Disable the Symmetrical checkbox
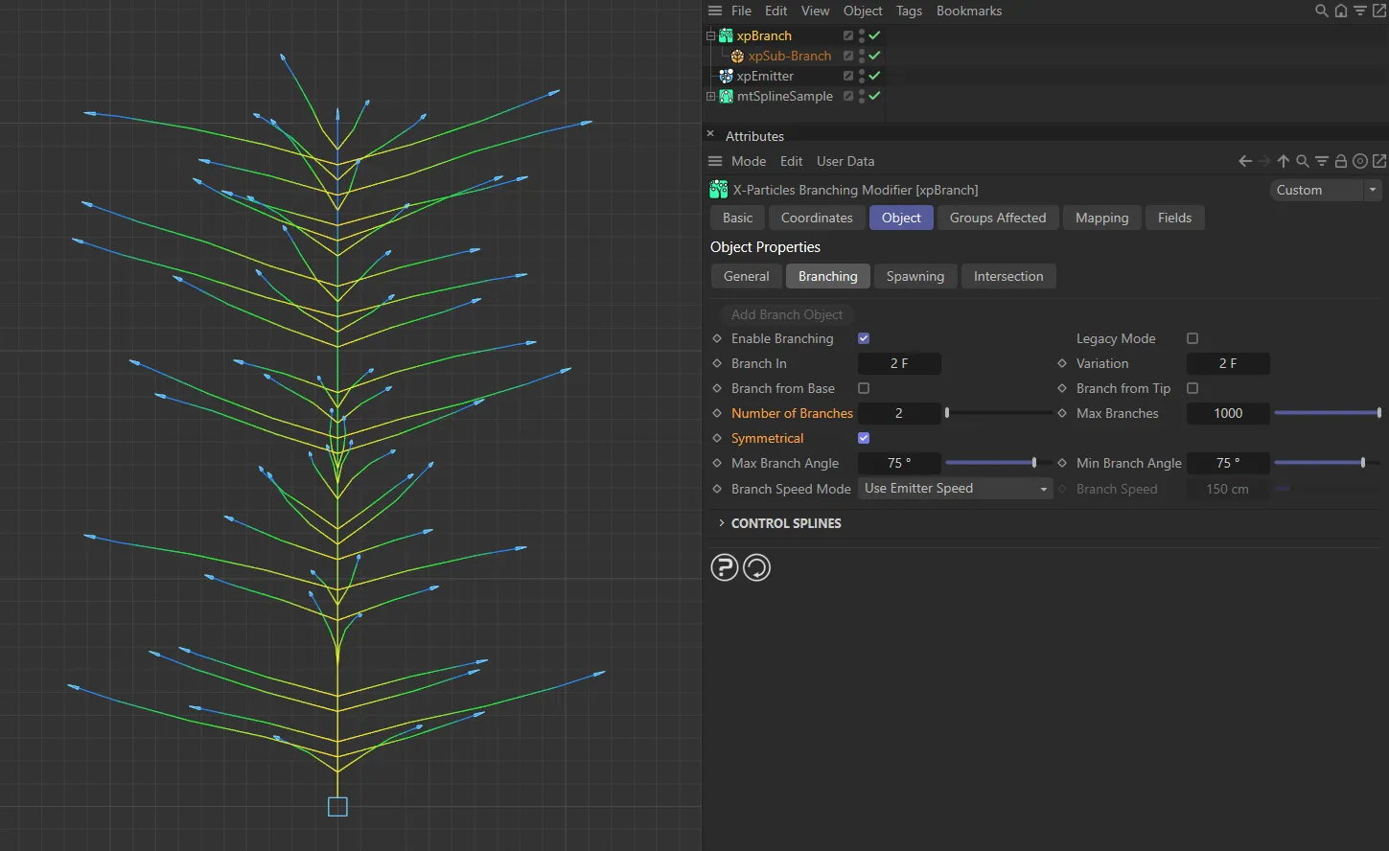 [x=863, y=437]
